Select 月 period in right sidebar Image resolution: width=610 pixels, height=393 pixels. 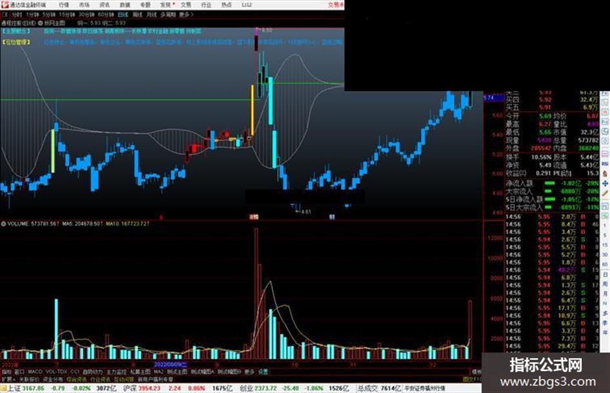pyautogui.click(x=605, y=294)
